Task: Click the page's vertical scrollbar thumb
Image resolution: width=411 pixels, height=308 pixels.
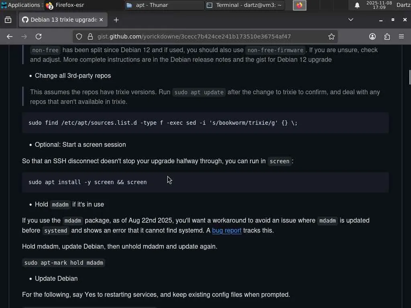Action: (x=409, y=77)
